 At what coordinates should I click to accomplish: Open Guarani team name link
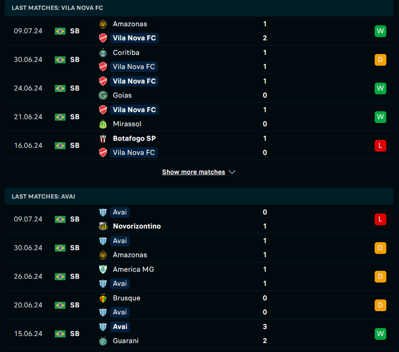126,341
